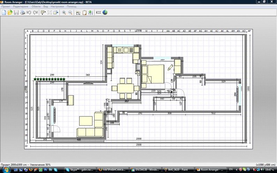
Task: Click the zoom in magnifier icon
Action: tap(64, 13)
